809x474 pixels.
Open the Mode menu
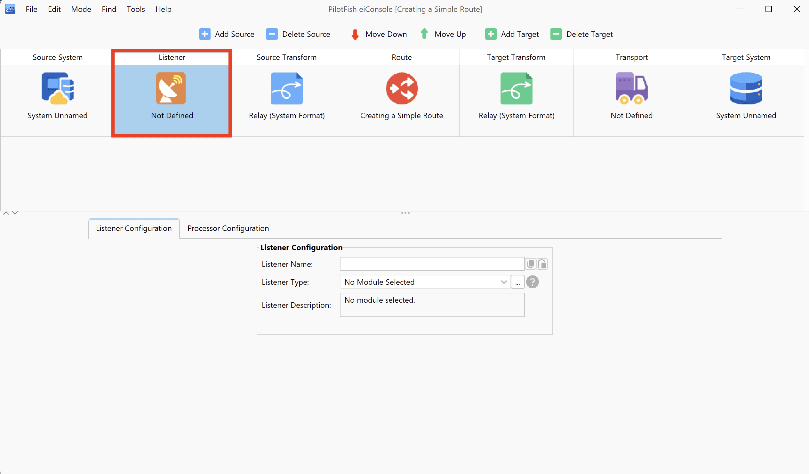point(81,9)
